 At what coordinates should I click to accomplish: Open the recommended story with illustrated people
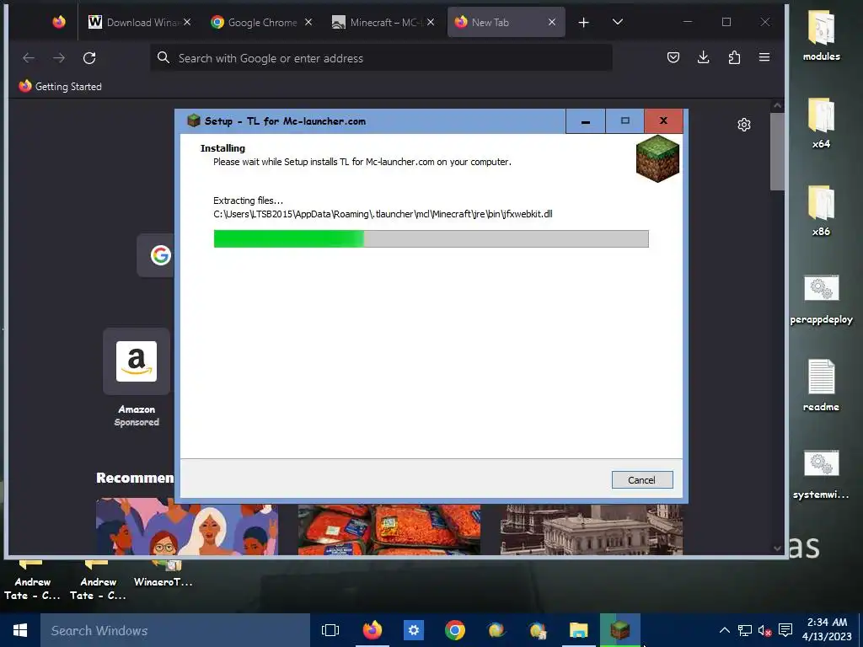coord(187,526)
